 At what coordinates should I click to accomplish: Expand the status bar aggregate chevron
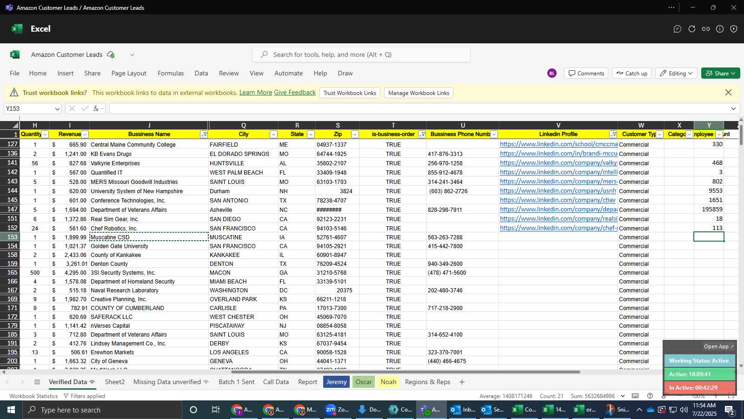pyautogui.click(x=623, y=396)
